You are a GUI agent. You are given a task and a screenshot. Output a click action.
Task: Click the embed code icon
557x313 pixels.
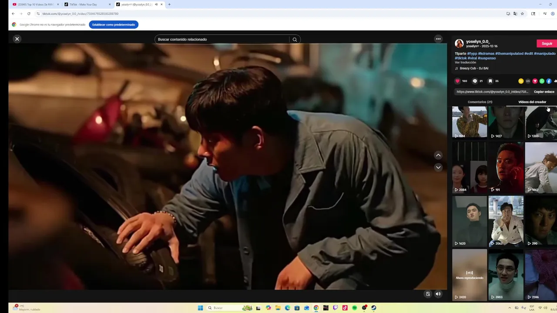(x=528, y=81)
